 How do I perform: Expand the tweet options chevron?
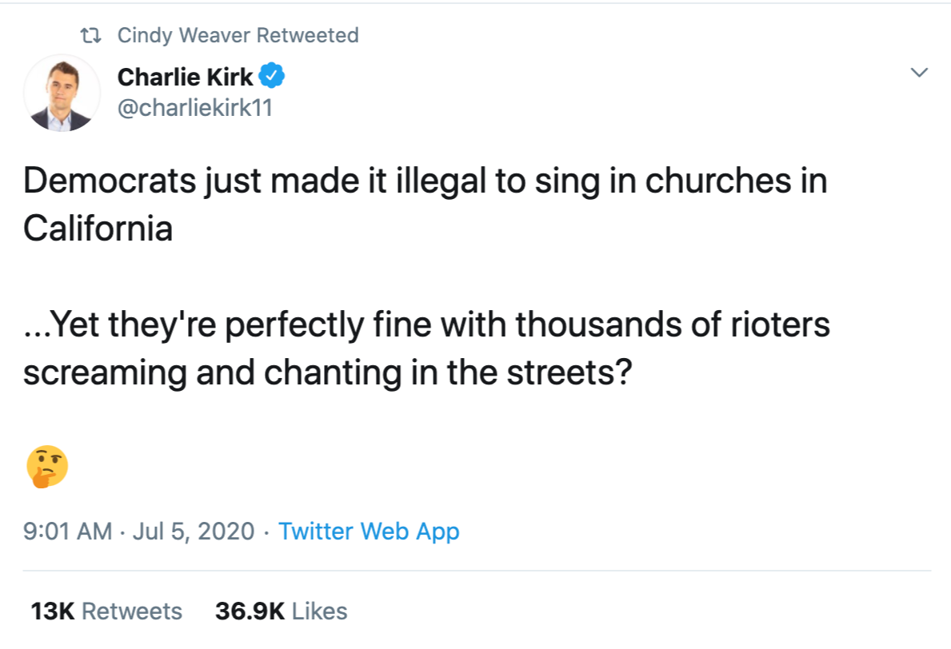[920, 73]
